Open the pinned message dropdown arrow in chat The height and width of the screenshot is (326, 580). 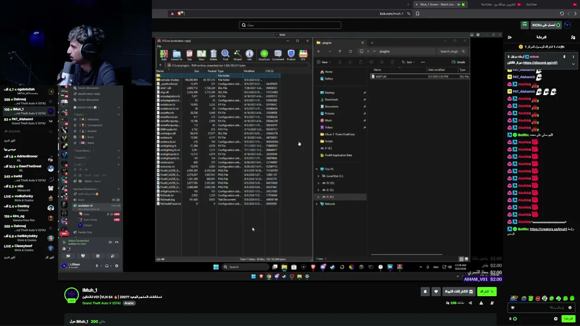pyautogui.click(x=573, y=64)
